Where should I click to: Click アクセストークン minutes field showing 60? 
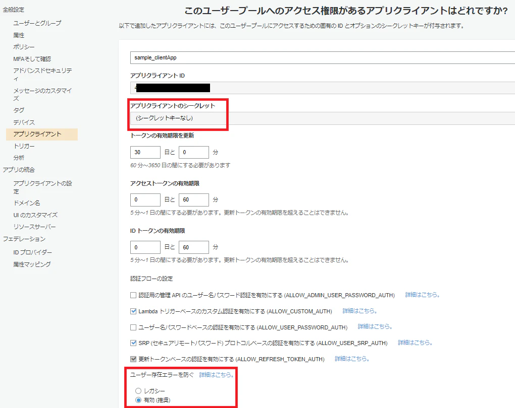tap(194, 199)
